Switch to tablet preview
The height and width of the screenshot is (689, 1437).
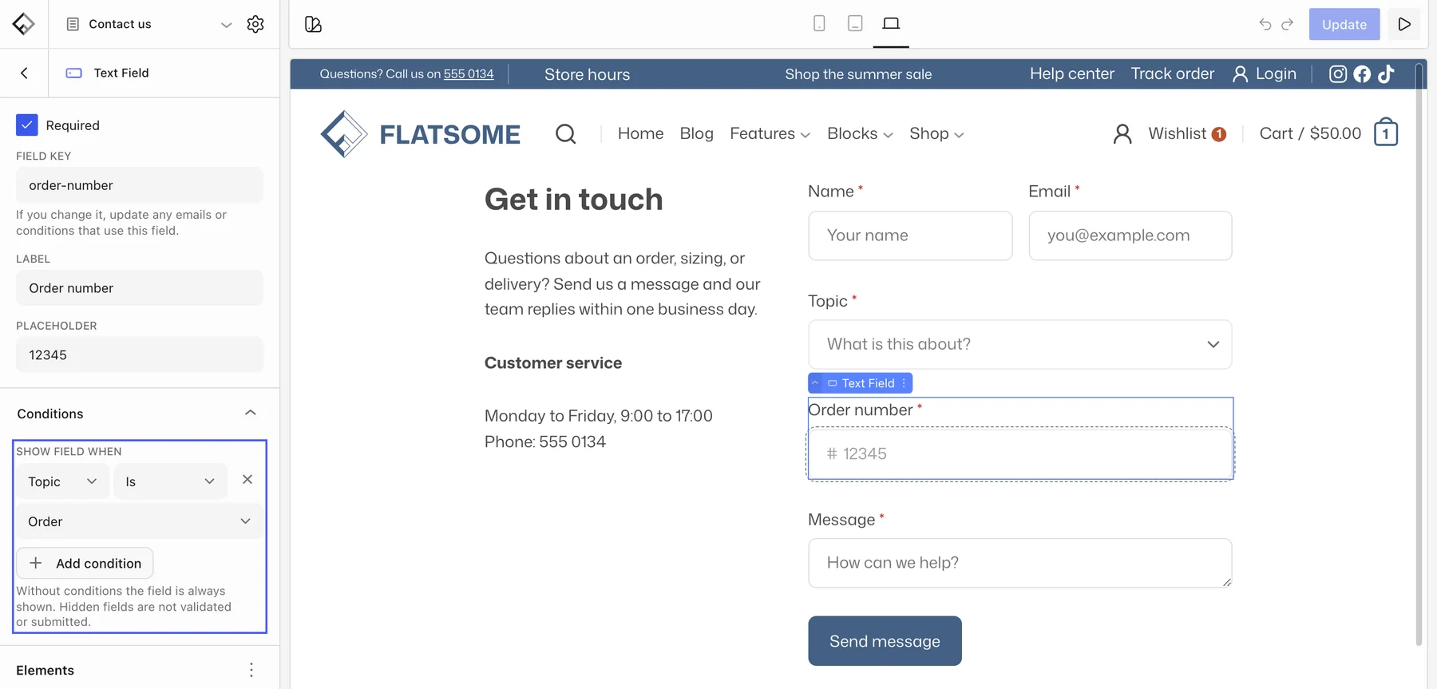[x=855, y=23]
